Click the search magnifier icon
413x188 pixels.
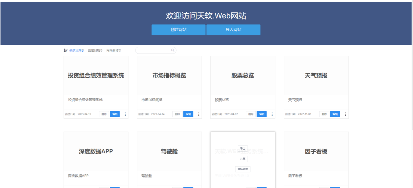[x=172, y=50]
